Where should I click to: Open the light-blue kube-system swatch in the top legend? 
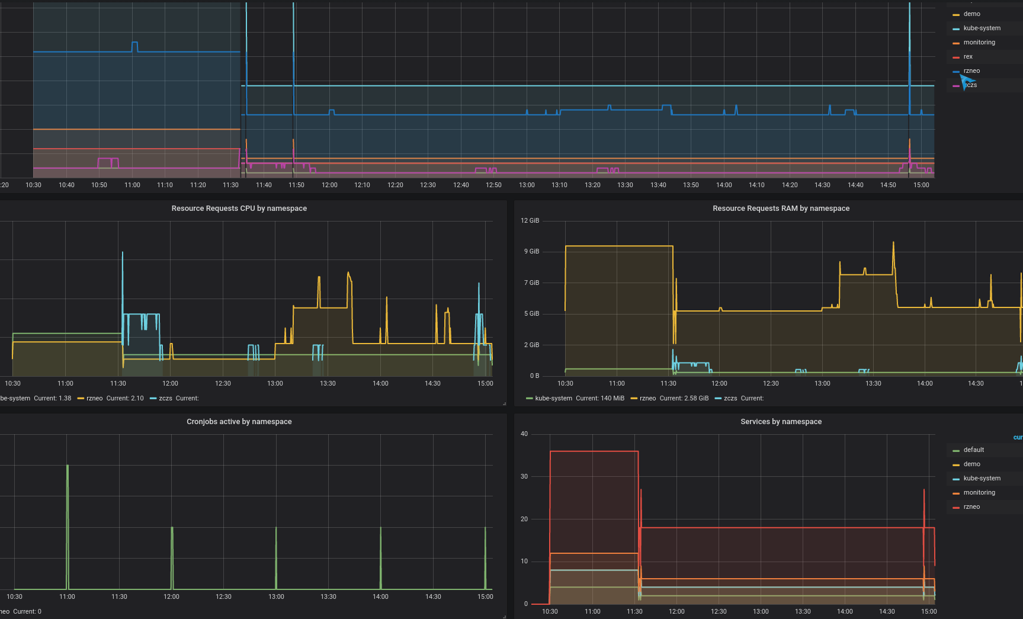pos(956,29)
